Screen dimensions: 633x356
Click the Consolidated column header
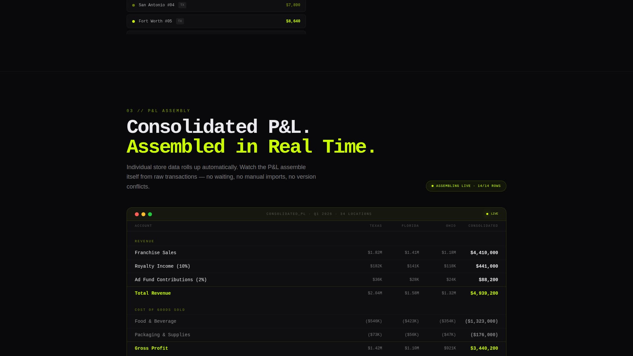pos(483,226)
